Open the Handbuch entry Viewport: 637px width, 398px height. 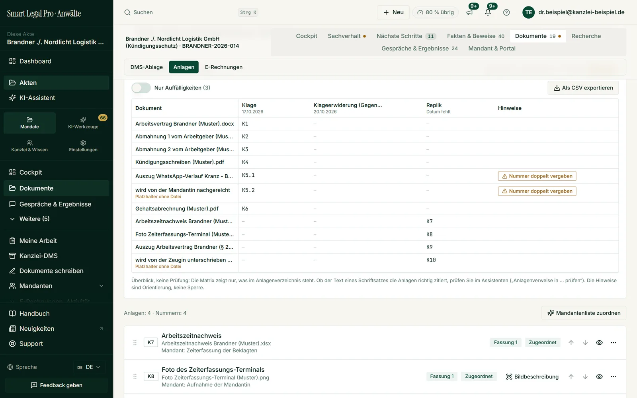[56, 314]
